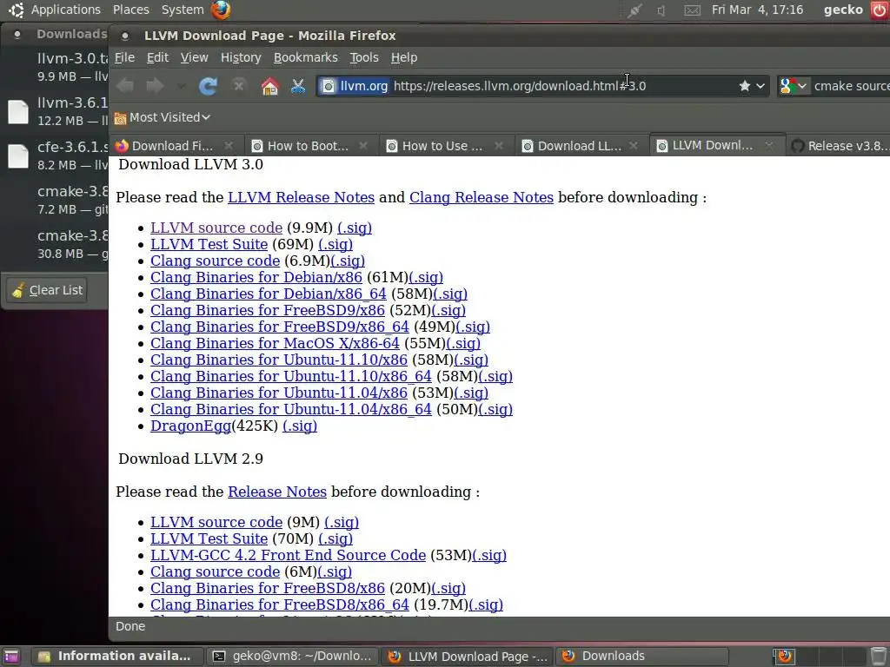Click the scissors icon in the navigation toolbar
This screenshot has height=667, width=890.
298,86
